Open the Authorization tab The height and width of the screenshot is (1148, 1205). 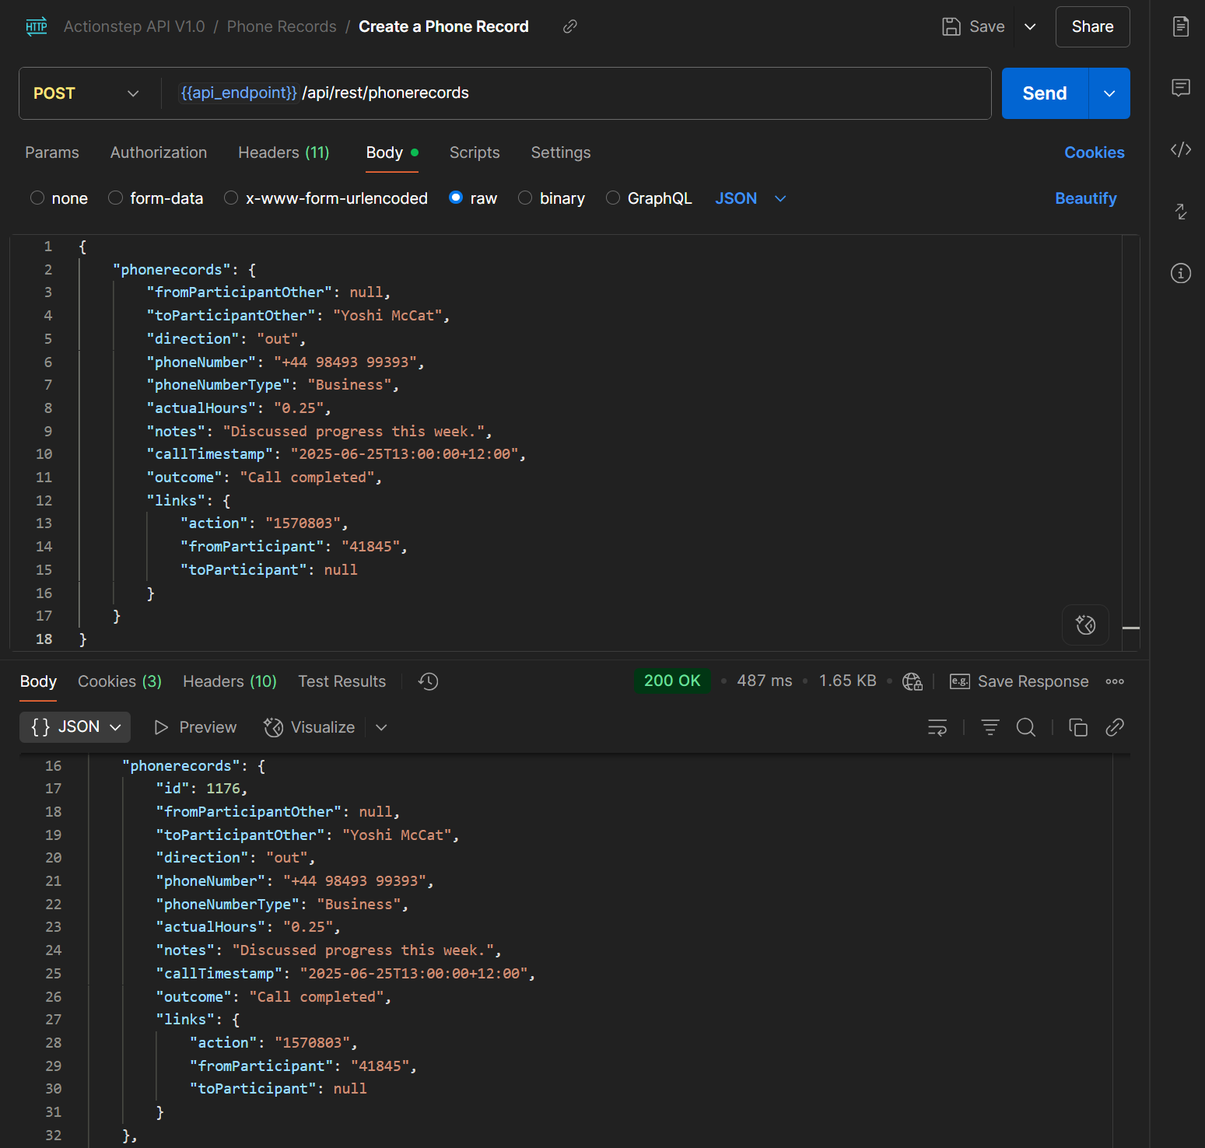pos(159,152)
